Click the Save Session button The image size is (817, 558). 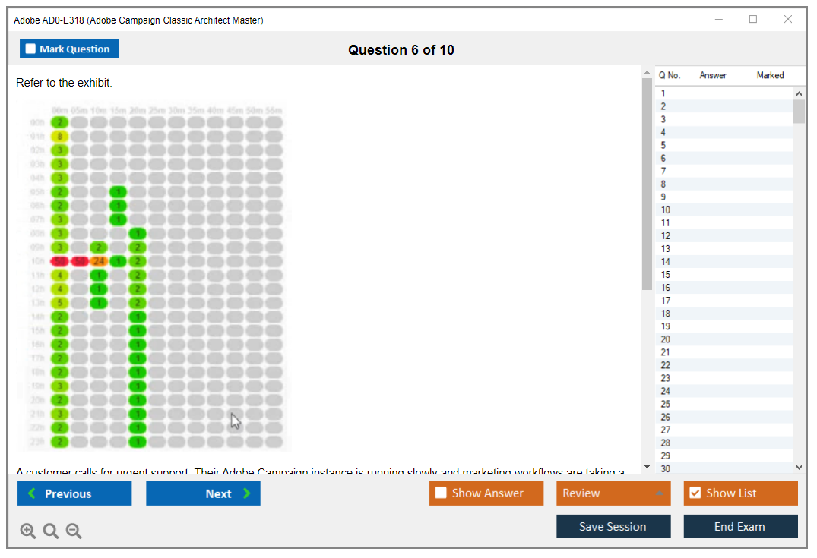pos(613,526)
